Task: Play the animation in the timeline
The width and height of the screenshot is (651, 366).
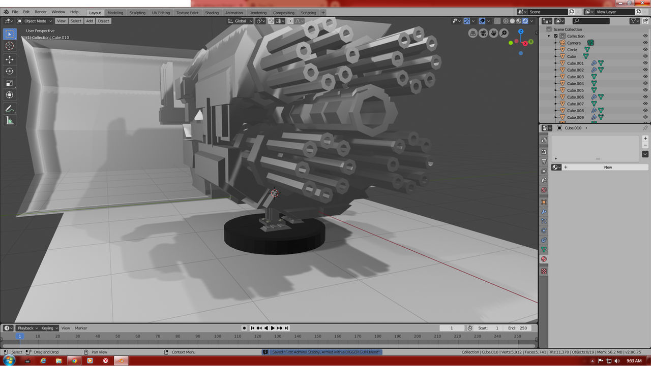Action: click(x=273, y=328)
